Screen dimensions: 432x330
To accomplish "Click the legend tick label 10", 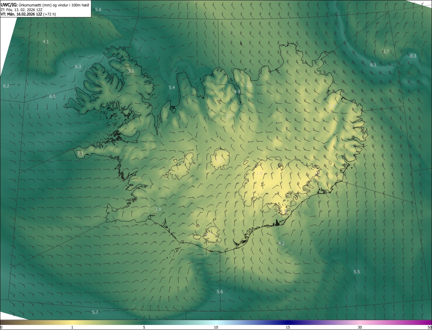I will (216, 327).
